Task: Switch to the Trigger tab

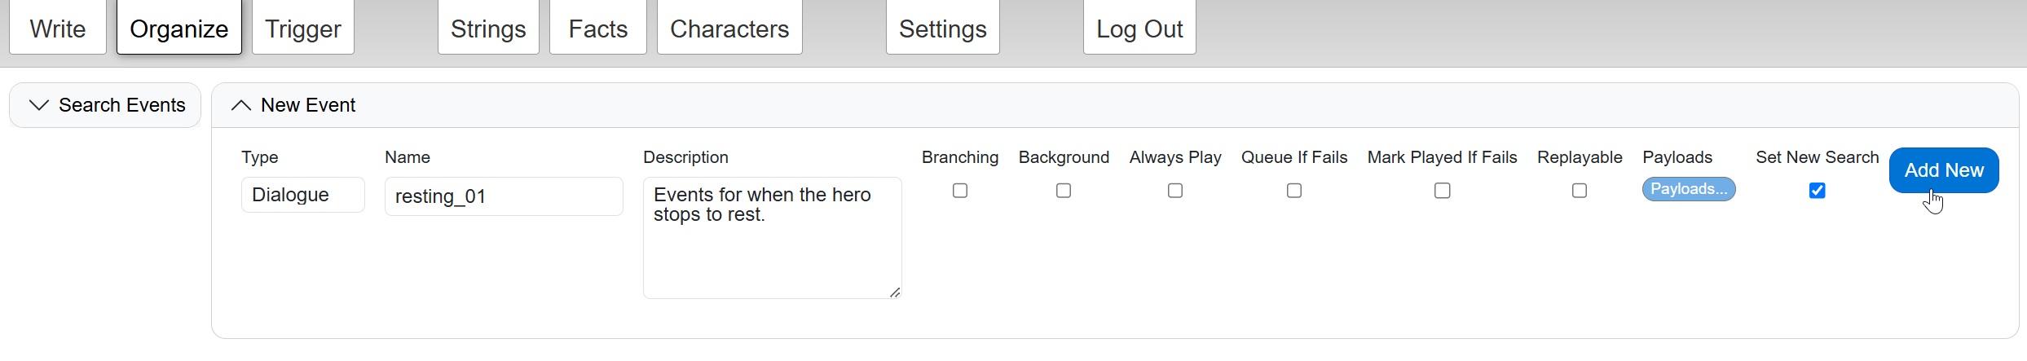Action: [303, 29]
